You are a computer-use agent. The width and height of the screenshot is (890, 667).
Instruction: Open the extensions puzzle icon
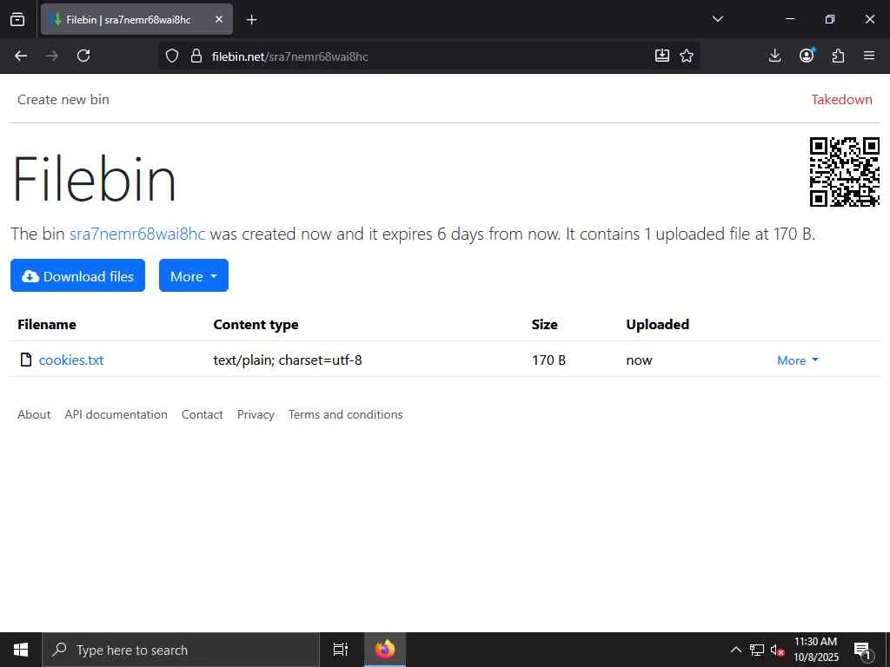(x=838, y=56)
